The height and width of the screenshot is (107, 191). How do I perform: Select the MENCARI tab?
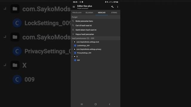pyautogui.click(x=102, y=12)
